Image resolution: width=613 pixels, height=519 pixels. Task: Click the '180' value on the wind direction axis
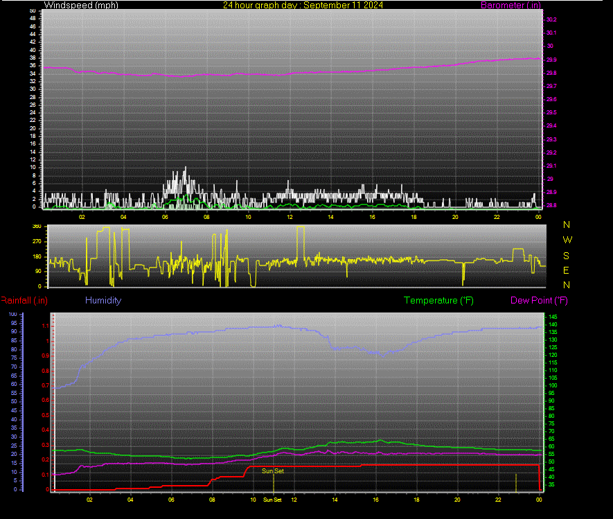(x=37, y=256)
